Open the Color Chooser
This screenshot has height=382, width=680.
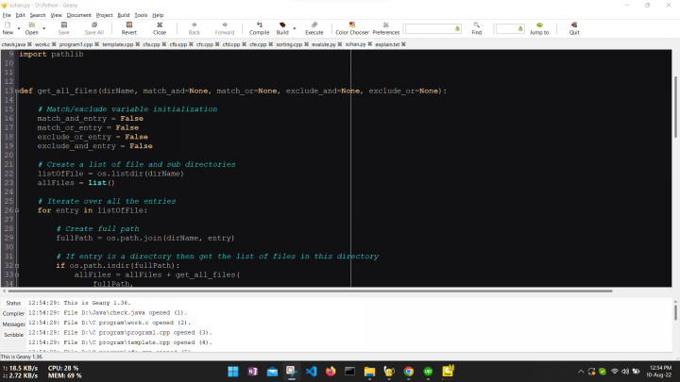(x=352, y=28)
